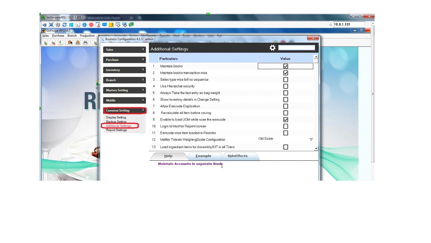Check Show Inventory details in Change Selling
The width and height of the screenshot is (431, 243).
pos(286,99)
